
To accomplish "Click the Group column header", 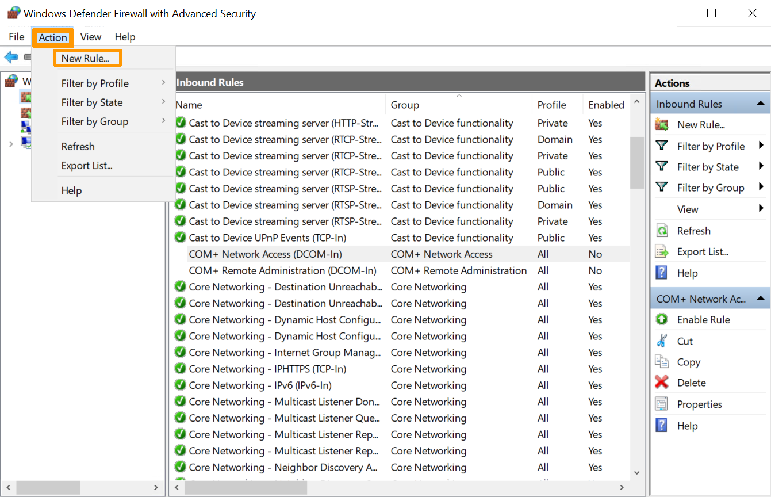I will tap(405, 105).
